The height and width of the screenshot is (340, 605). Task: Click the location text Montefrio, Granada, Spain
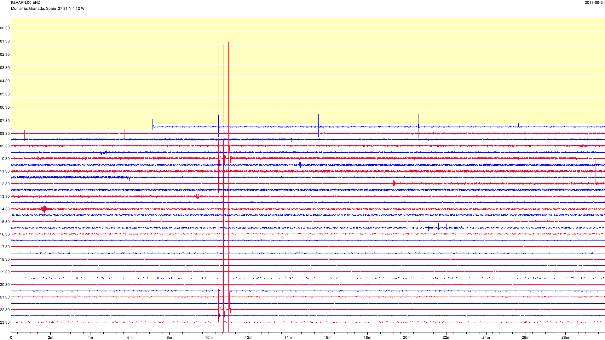33,8
